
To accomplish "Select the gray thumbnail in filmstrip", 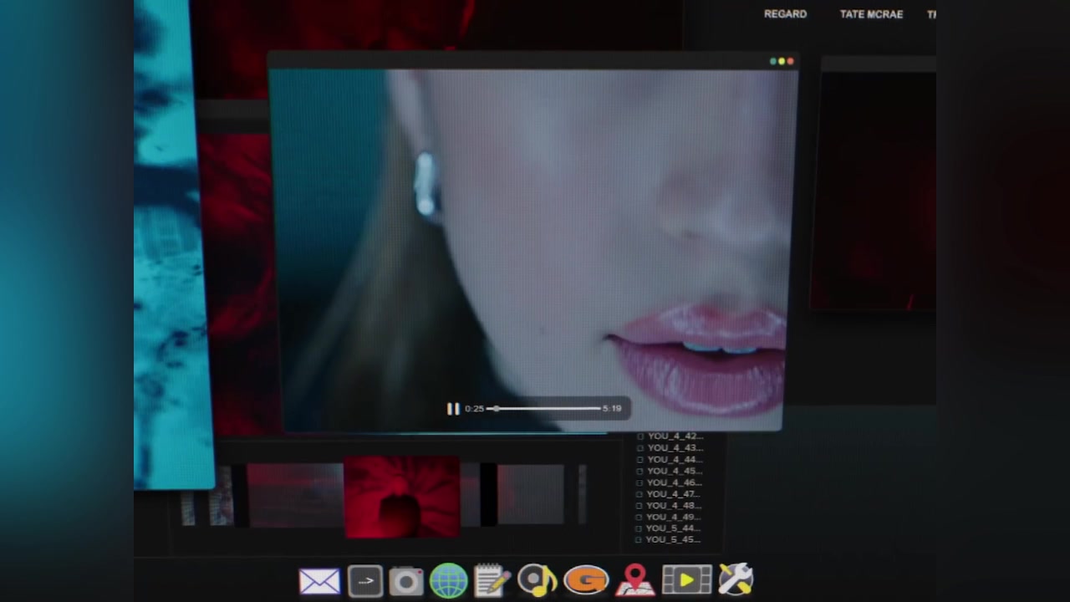I will pyautogui.click(x=530, y=494).
